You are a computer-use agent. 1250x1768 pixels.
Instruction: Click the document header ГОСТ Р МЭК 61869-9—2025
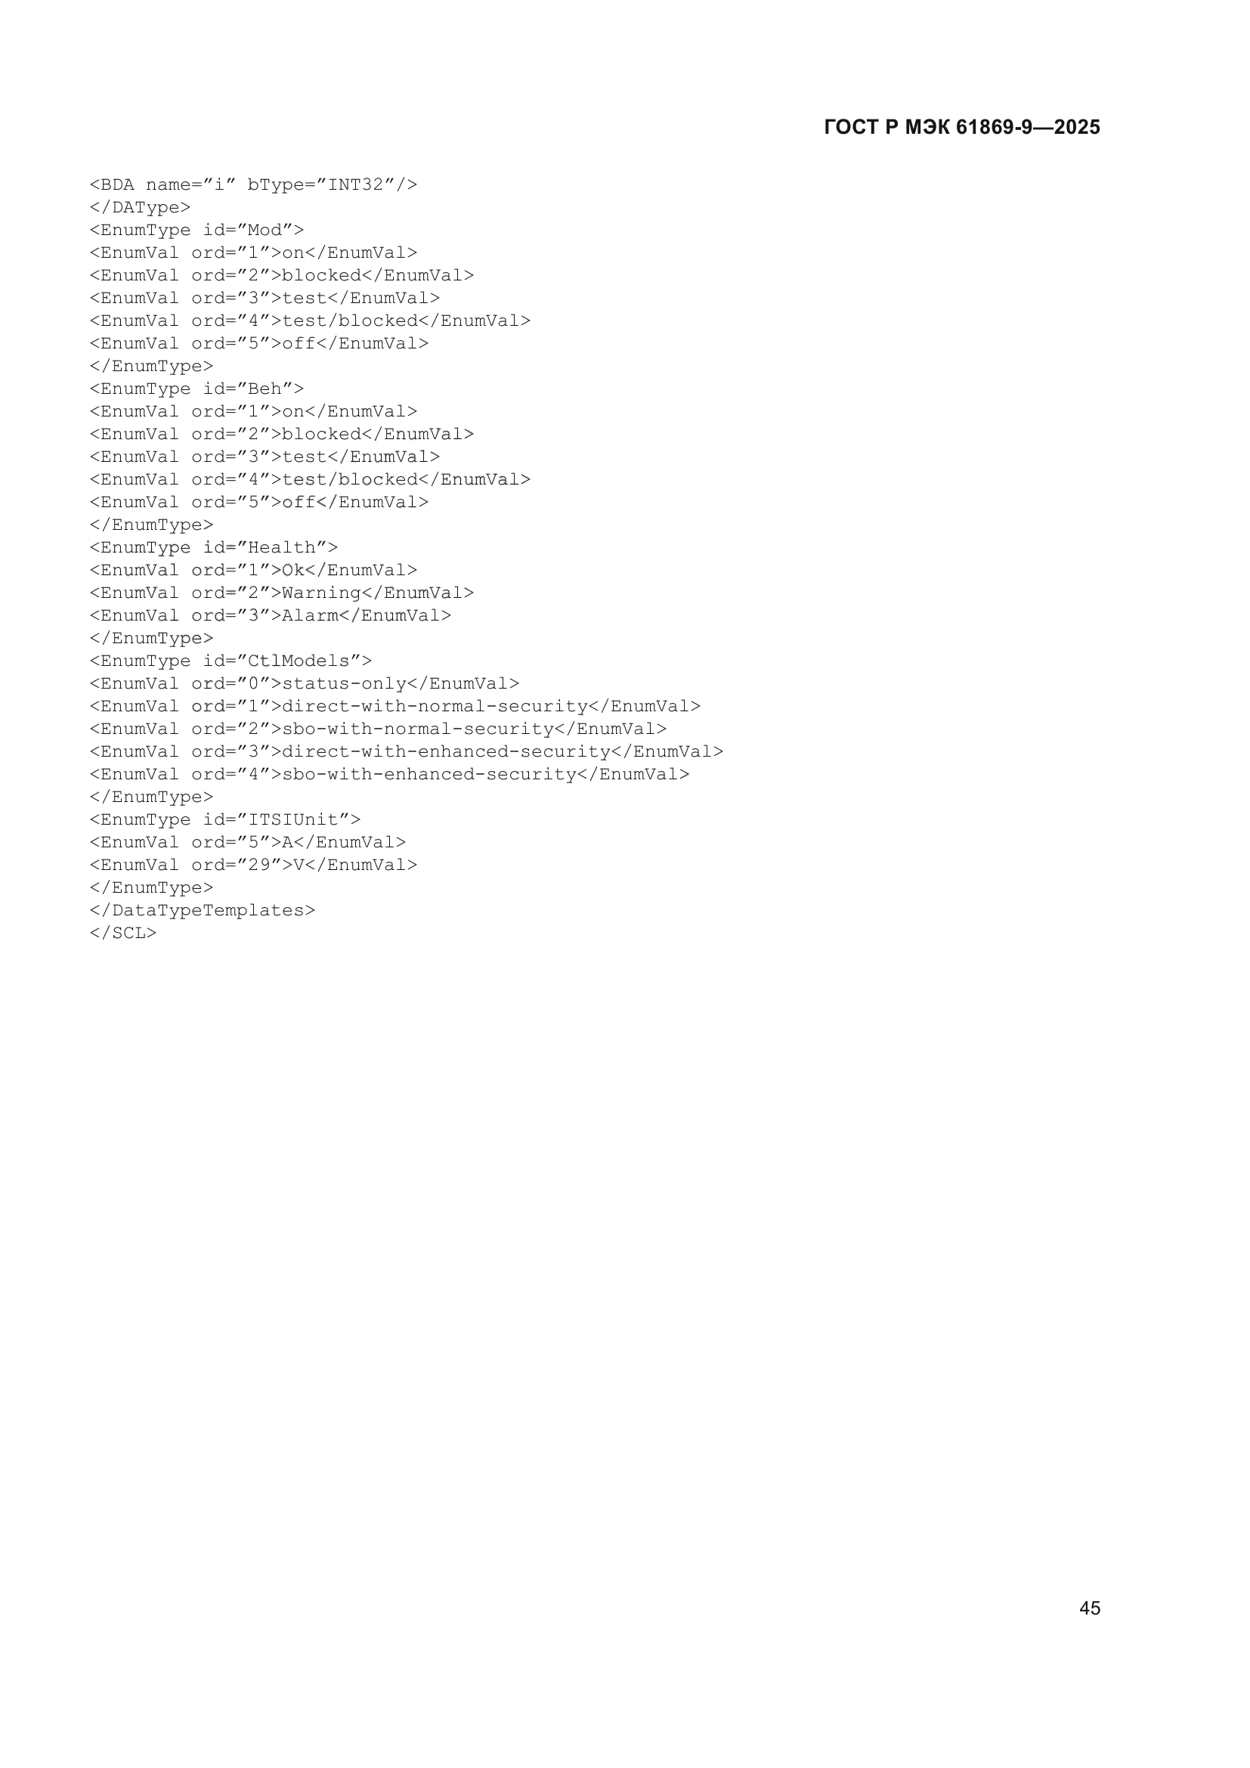[x=961, y=127]
